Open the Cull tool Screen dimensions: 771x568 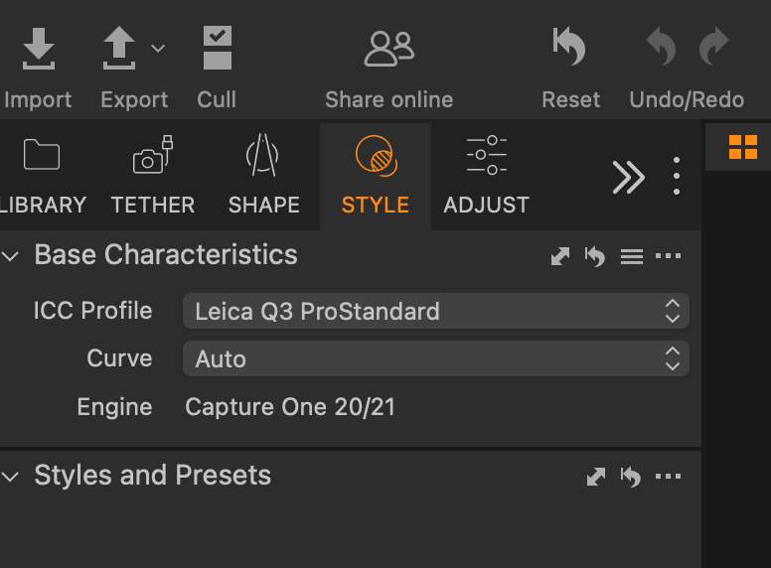tap(217, 49)
